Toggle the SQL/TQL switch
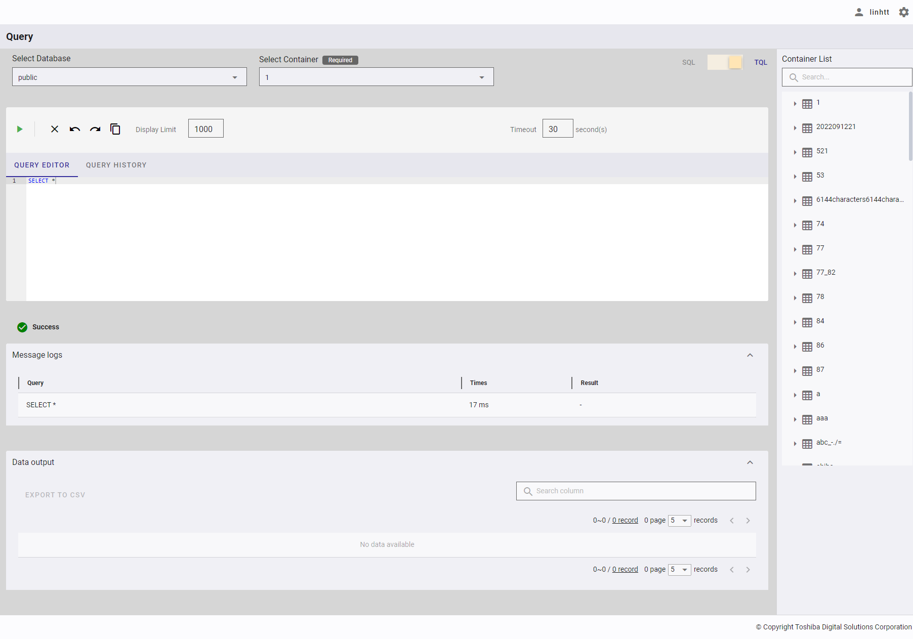Screen dimensions: 913x639 (725, 62)
